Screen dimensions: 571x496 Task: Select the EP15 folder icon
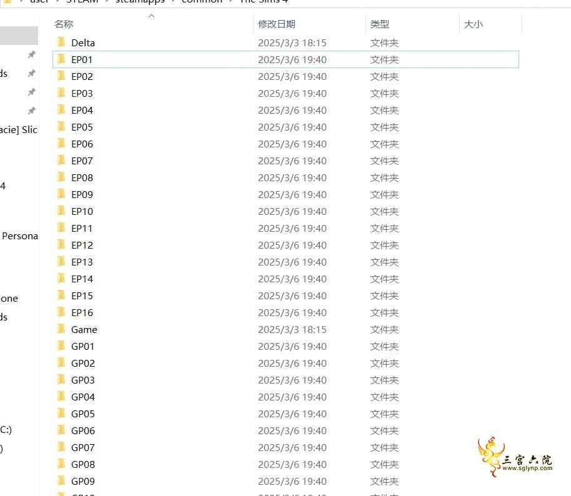pyautogui.click(x=61, y=295)
